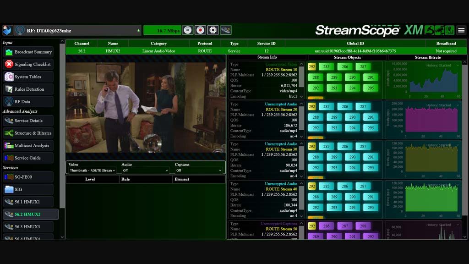This screenshot has height=264, width=469.
Task: Click the Global ID column header
Action: 355,44
